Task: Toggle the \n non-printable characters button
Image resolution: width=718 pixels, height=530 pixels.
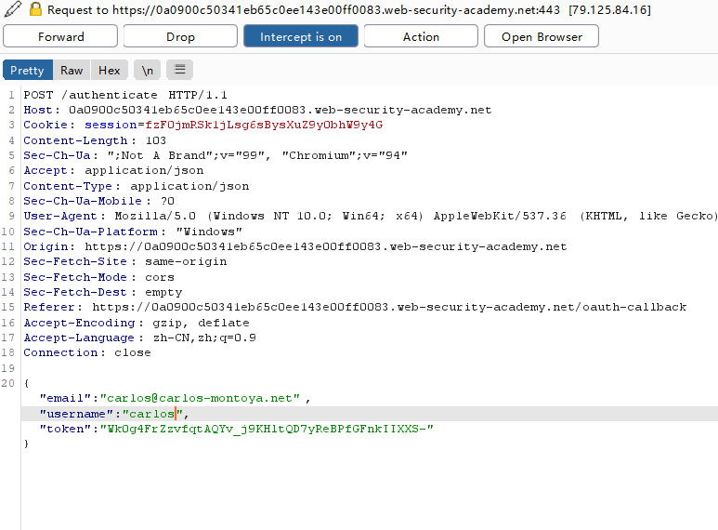Action: pos(147,70)
